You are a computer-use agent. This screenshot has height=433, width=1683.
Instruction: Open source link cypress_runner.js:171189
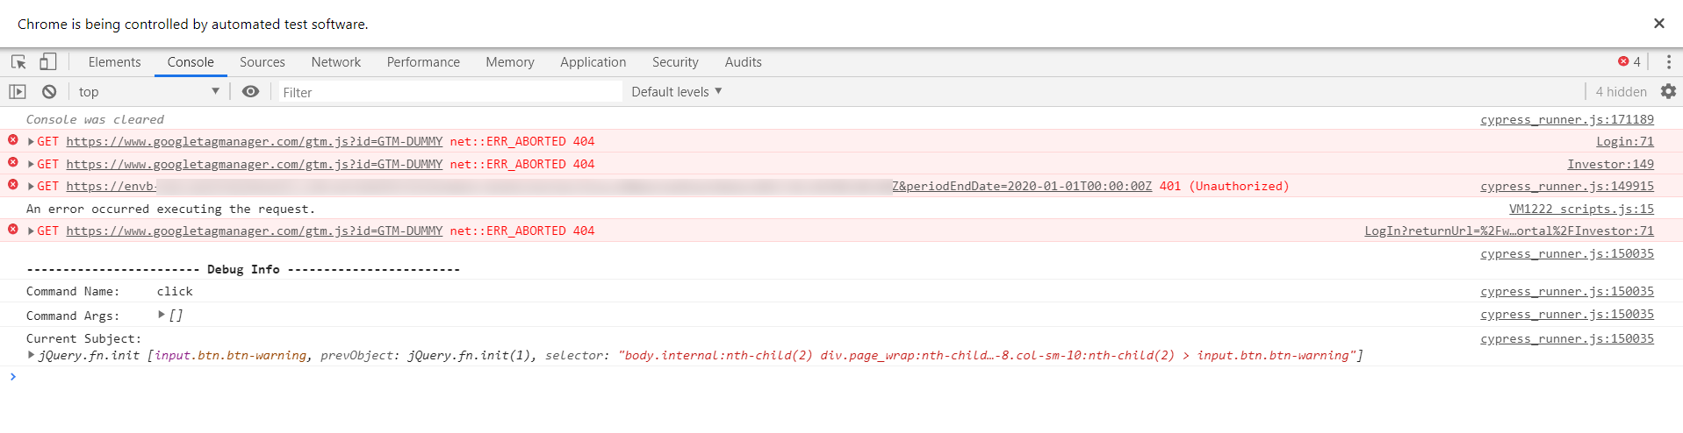coord(1567,120)
